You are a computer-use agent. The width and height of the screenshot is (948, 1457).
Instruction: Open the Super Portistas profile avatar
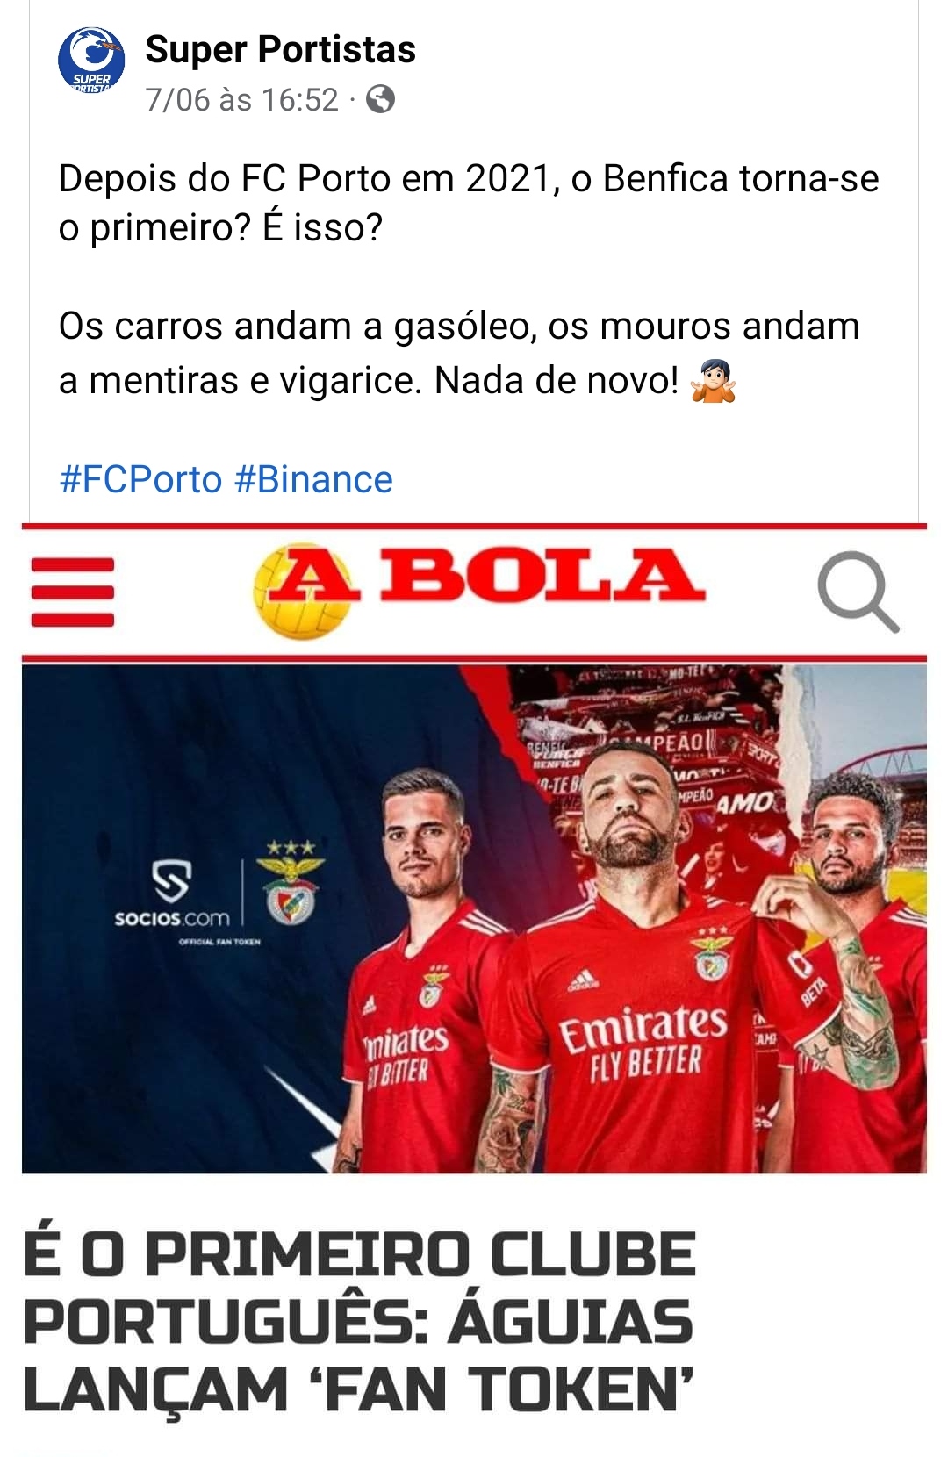tap(91, 60)
